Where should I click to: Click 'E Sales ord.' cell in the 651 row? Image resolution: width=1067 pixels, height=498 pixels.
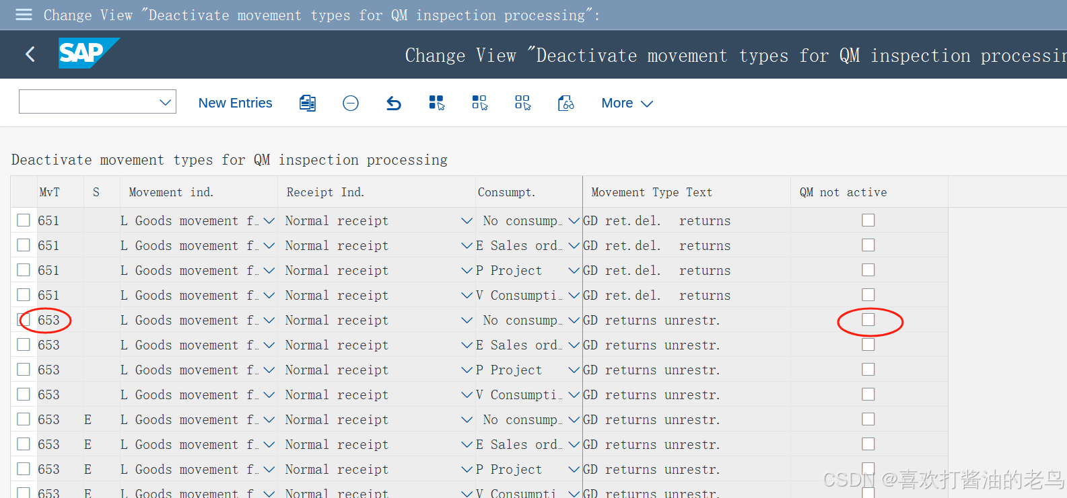point(518,245)
